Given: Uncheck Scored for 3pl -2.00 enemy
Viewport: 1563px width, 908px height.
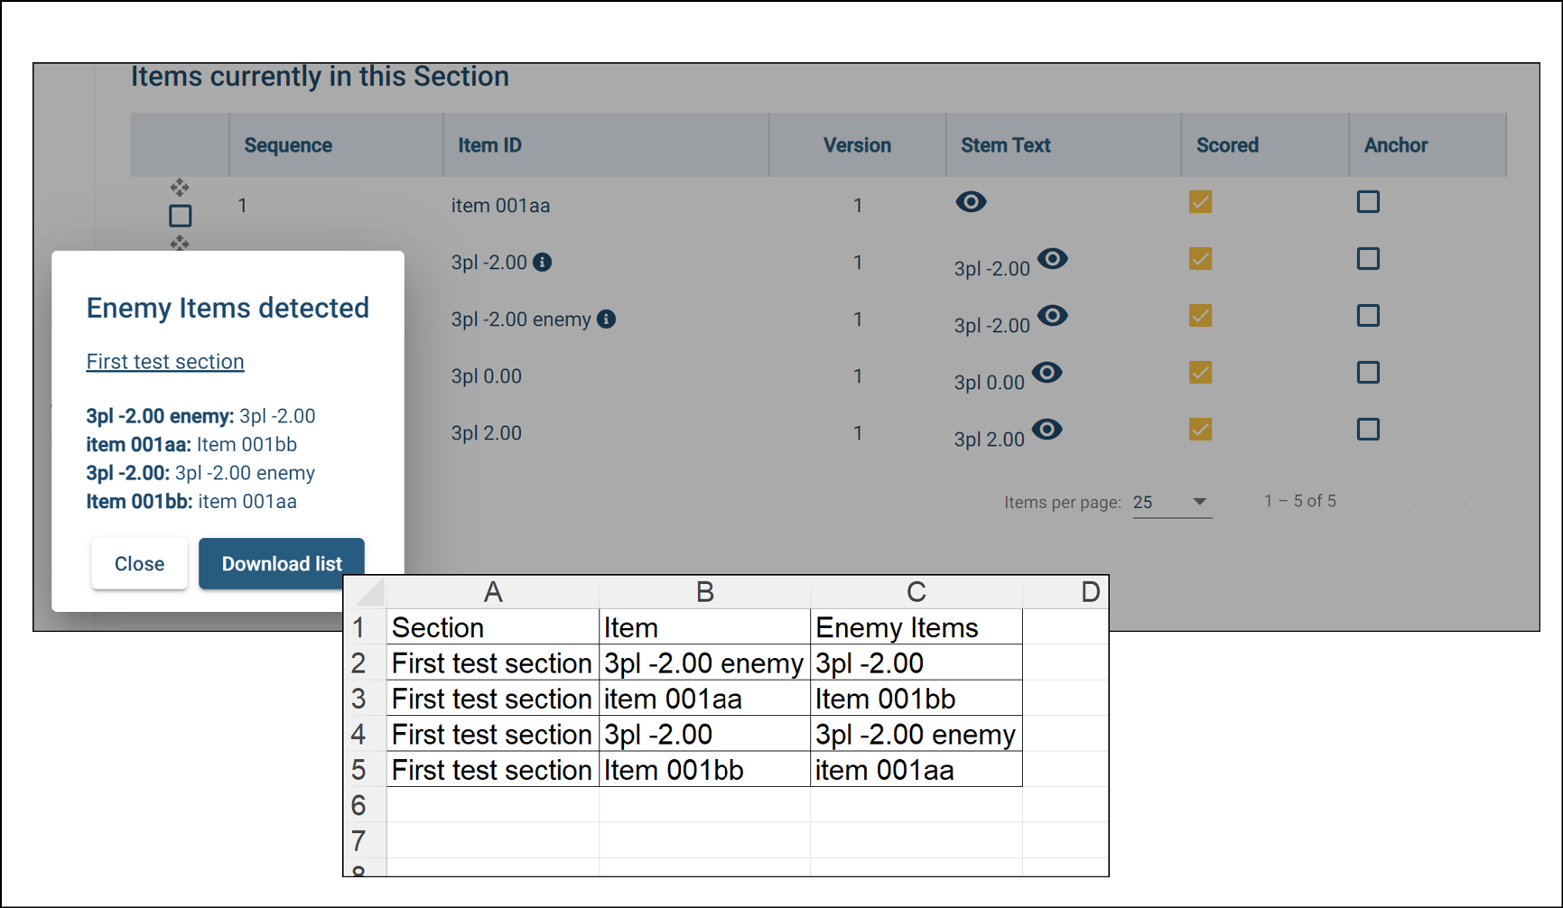Looking at the screenshot, I should (x=1200, y=316).
